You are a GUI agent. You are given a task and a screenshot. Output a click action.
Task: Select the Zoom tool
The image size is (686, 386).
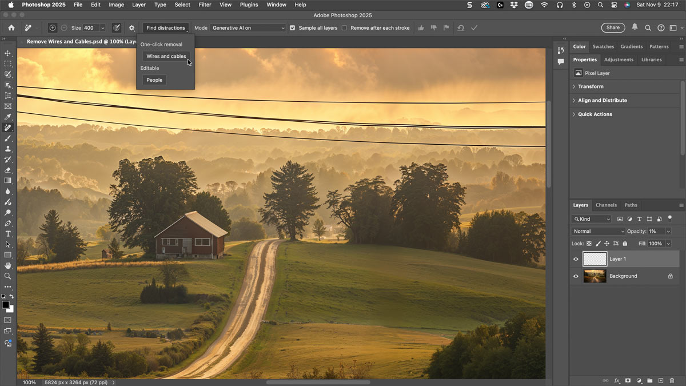tap(8, 276)
